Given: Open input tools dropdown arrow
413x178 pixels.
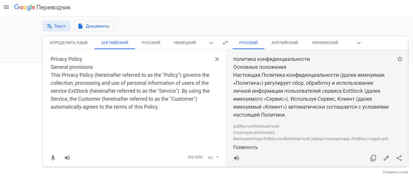Looking at the screenshot, I should [218, 157].
